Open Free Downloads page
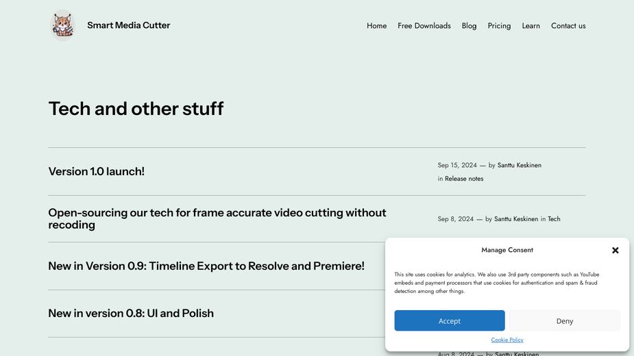The image size is (634, 356). pyautogui.click(x=424, y=26)
